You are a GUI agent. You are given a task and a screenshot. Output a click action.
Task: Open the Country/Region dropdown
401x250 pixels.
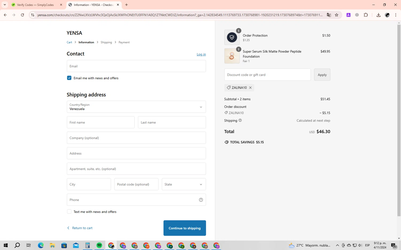[136, 107]
